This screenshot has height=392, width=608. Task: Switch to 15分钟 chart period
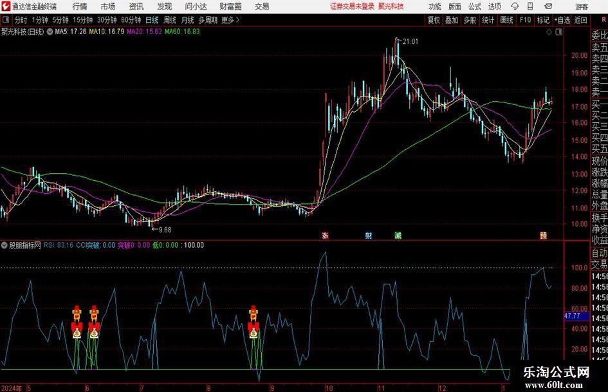pyautogui.click(x=82, y=20)
